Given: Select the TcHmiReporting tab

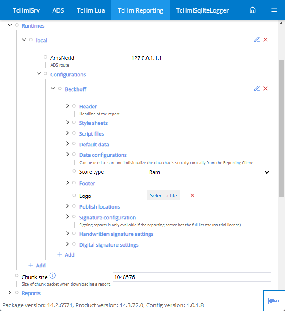Looking at the screenshot, I should click(141, 10).
